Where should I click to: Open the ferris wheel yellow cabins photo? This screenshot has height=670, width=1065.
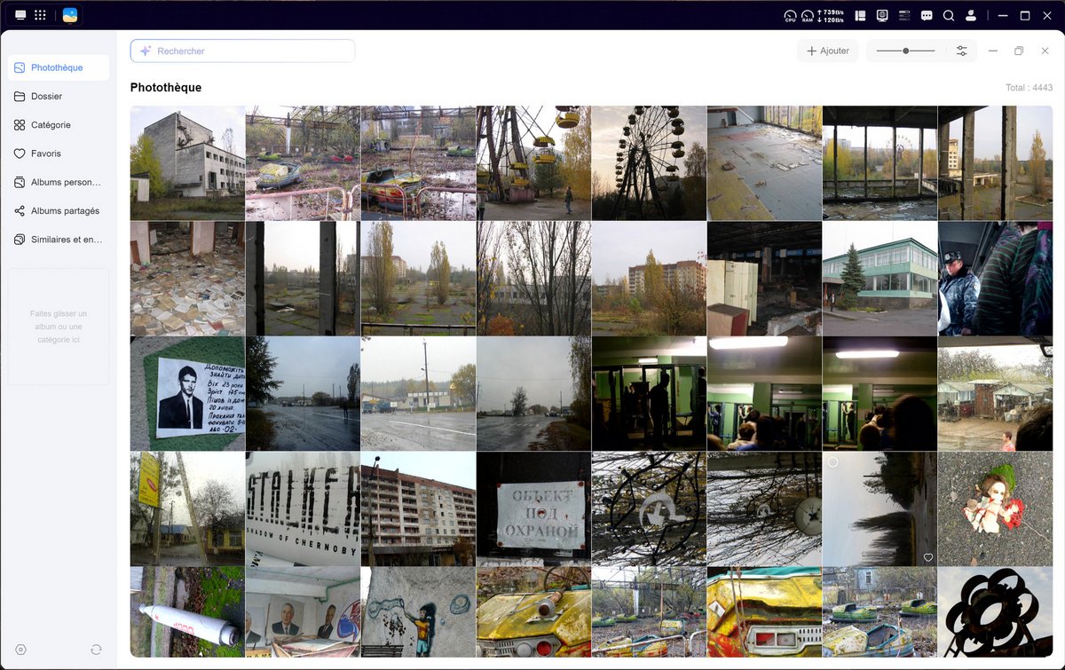coord(533,163)
